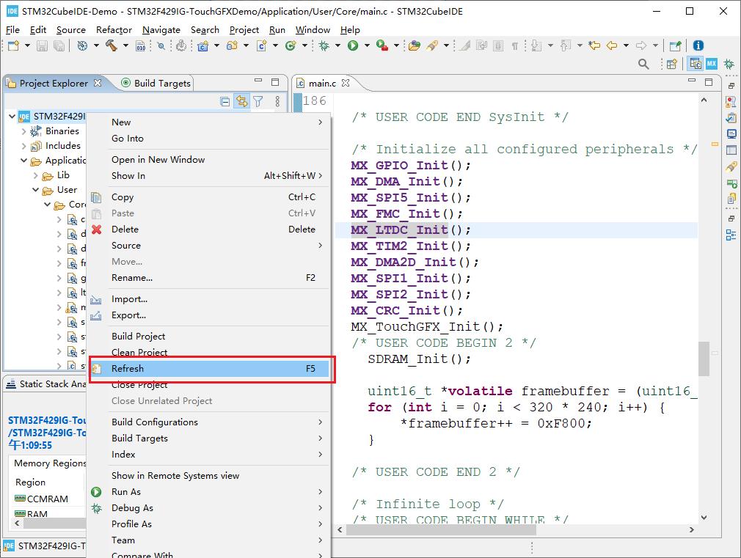Collapse the User folder in project tree
This screenshot has width=741, height=558.
click(x=35, y=190)
